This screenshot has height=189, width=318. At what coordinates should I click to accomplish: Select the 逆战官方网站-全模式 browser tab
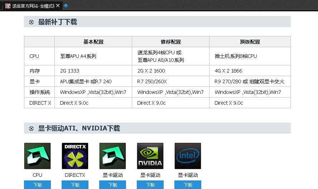33,6
